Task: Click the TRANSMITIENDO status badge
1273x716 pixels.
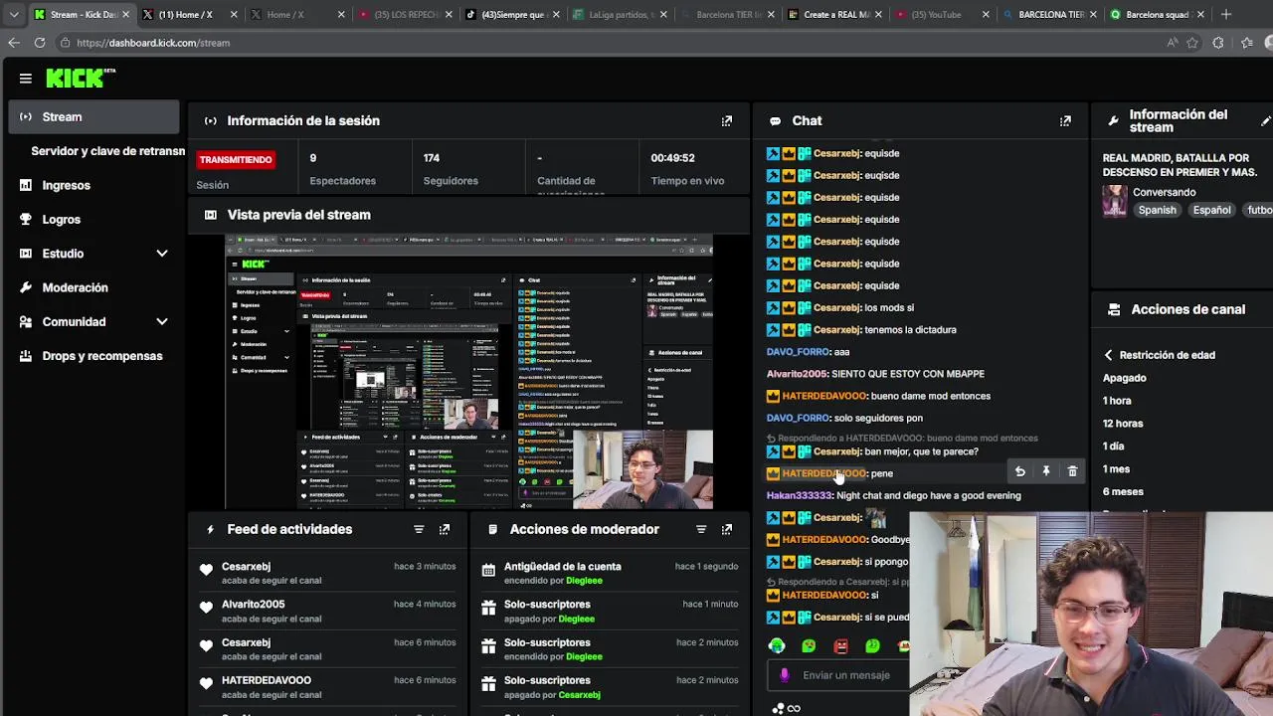Action: 236,160
